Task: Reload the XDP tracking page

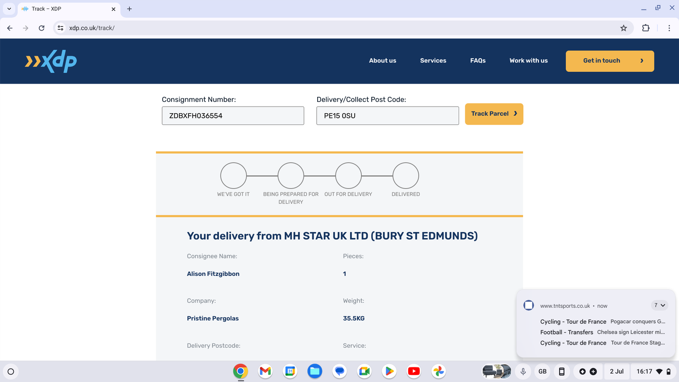Action: click(41, 28)
